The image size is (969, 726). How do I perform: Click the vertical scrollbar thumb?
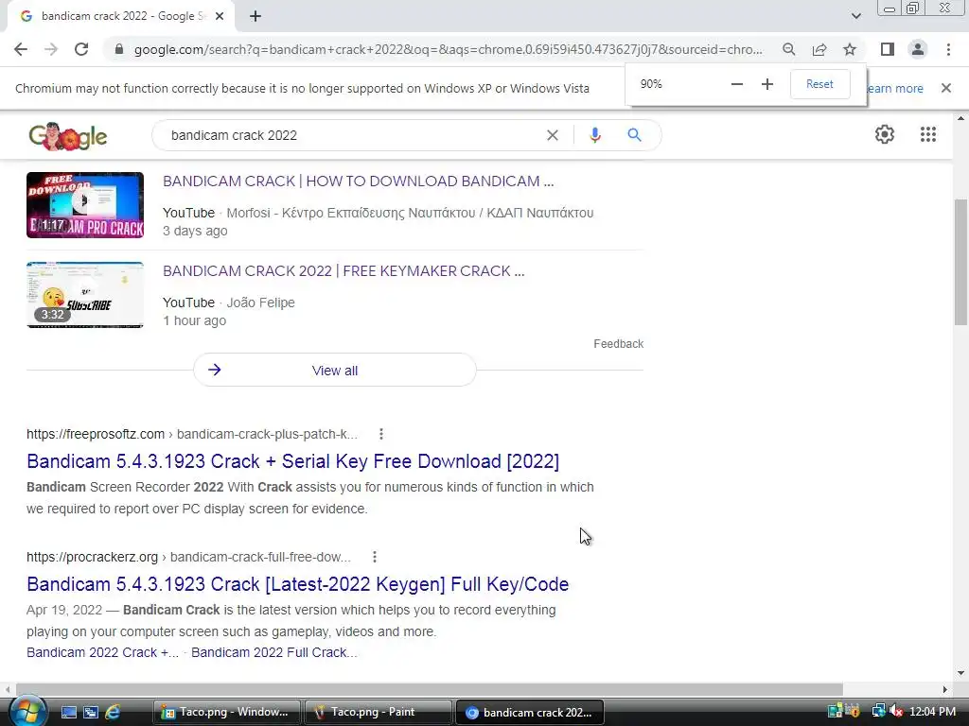(960, 261)
